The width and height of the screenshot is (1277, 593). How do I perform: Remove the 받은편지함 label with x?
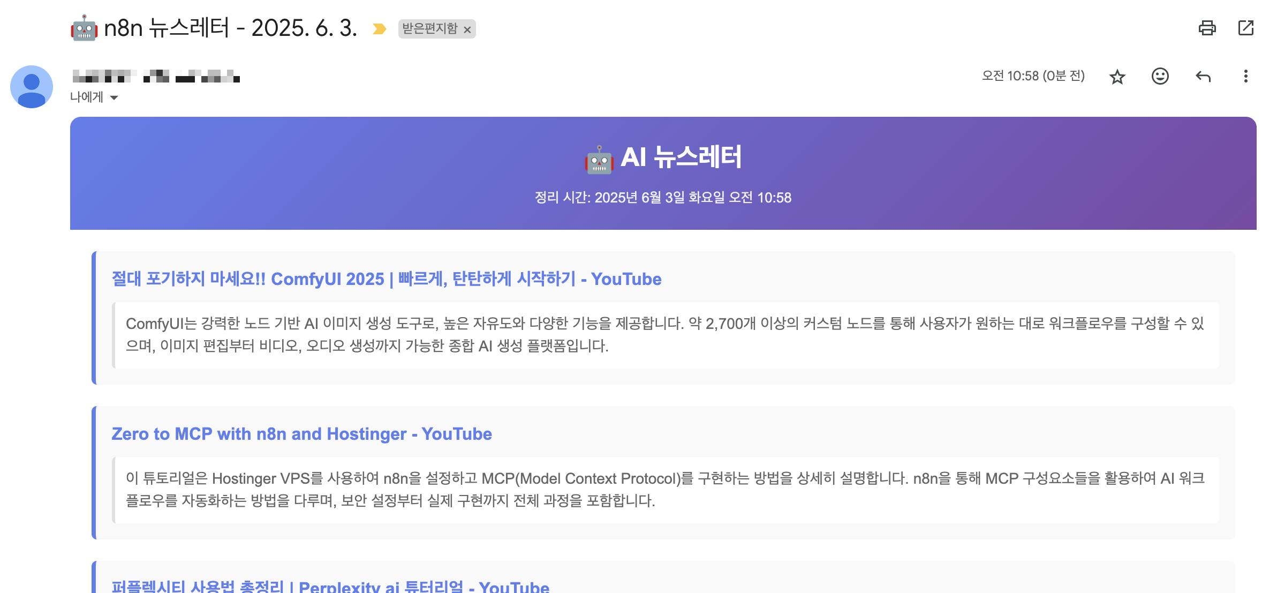click(467, 29)
